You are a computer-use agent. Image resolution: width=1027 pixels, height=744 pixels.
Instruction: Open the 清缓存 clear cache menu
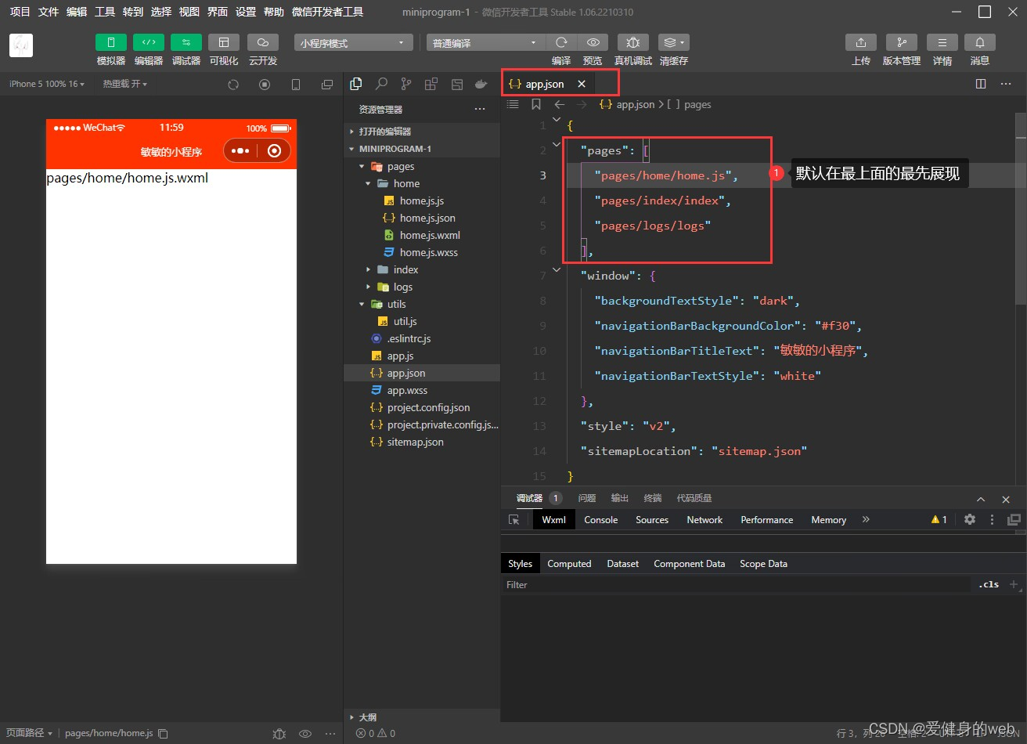(673, 42)
